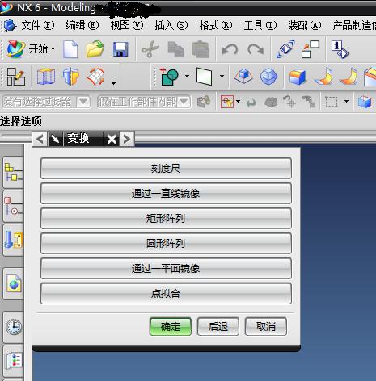Click the Copy icon

tap(175, 49)
